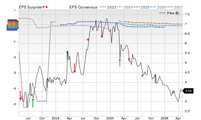Screen dimensions: 201x120
Task: Click the 3.55 current price tag
Action: [188, 91]
